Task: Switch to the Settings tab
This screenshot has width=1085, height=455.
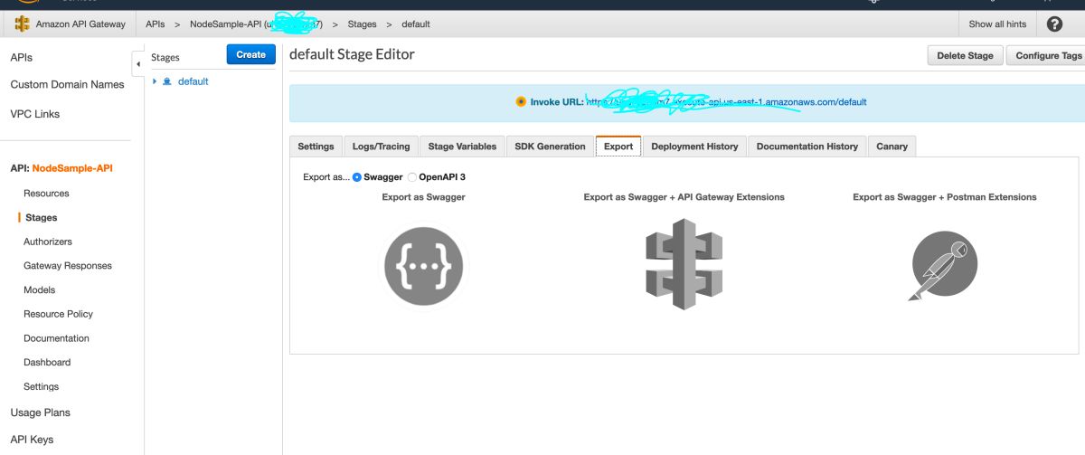Action: point(316,147)
